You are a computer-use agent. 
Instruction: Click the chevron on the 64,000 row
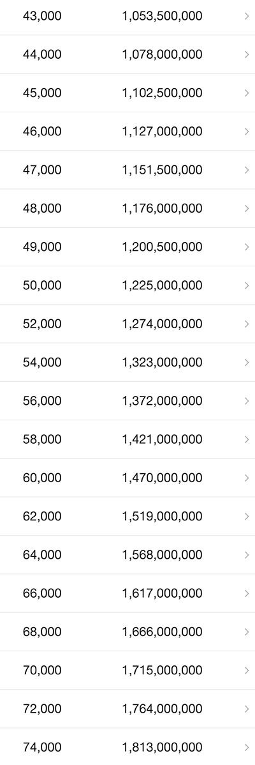click(x=247, y=555)
